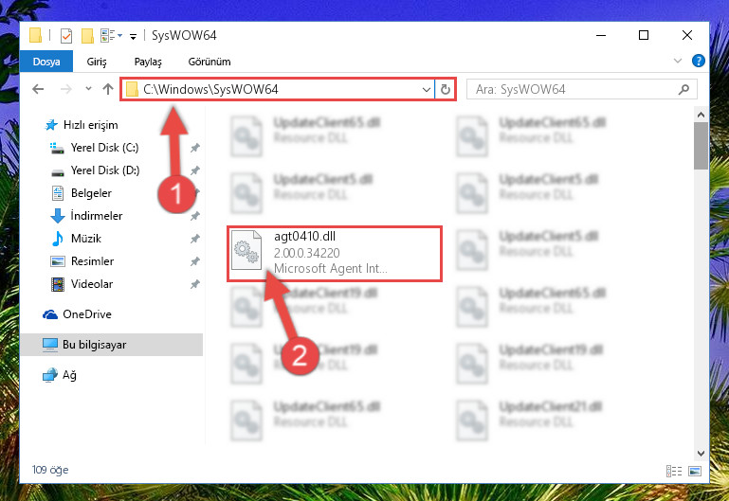This screenshot has height=501, width=729.
Task: Open the Dosya menu tab
Action: [46, 62]
